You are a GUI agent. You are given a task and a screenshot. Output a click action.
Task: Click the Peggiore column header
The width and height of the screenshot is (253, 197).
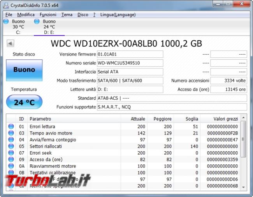point(160,119)
